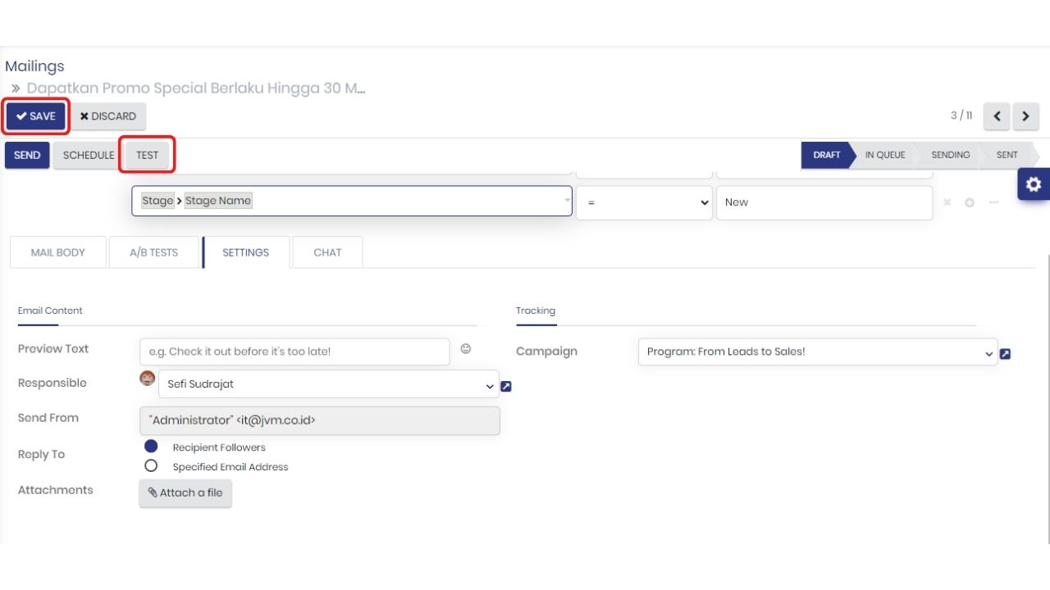The width and height of the screenshot is (1050, 590).
Task: Select the Settings tab
Action: (246, 252)
